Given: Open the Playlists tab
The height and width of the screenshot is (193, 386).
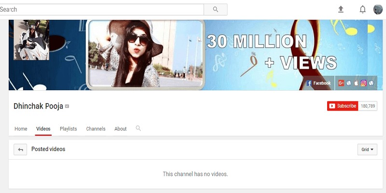Looking at the screenshot, I should click(x=68, y=129).
